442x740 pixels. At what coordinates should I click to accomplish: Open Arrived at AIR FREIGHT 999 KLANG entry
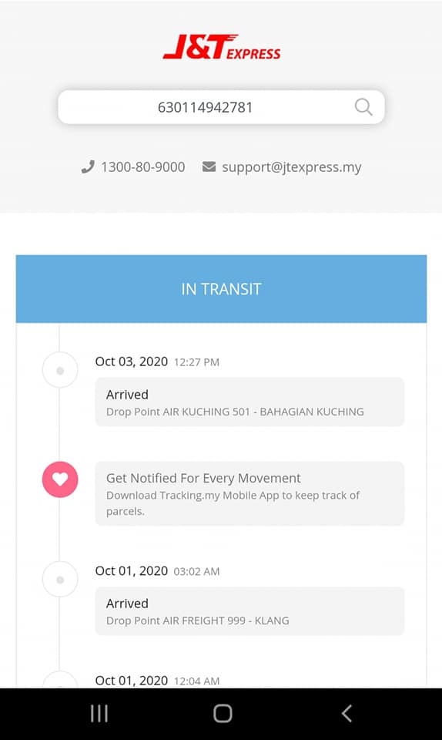click(249, 611)
